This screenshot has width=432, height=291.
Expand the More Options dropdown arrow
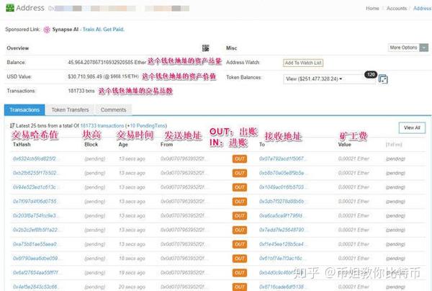(x=424, y=48)
